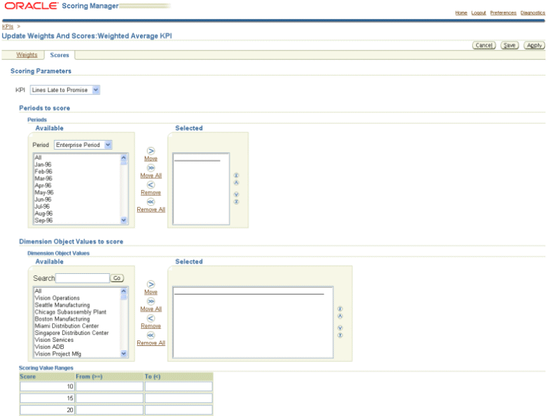The width and height of the screenshot is (549, 416).
Task: Select Mar-96 in available periods
Action: point(44,179)
